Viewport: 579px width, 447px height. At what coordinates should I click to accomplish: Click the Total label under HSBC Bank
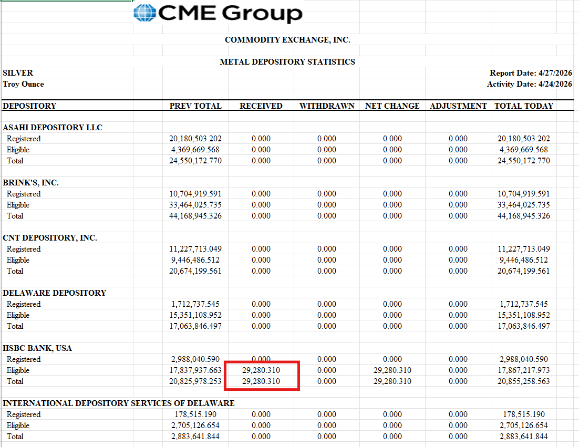point(15,381)
